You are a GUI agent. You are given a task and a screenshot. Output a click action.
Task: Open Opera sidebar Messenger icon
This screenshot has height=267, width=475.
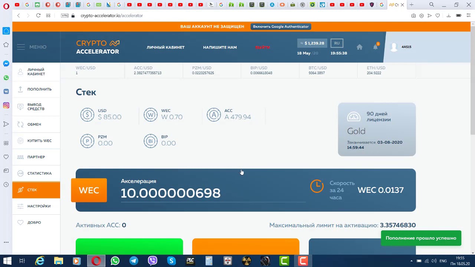[6, 63]
